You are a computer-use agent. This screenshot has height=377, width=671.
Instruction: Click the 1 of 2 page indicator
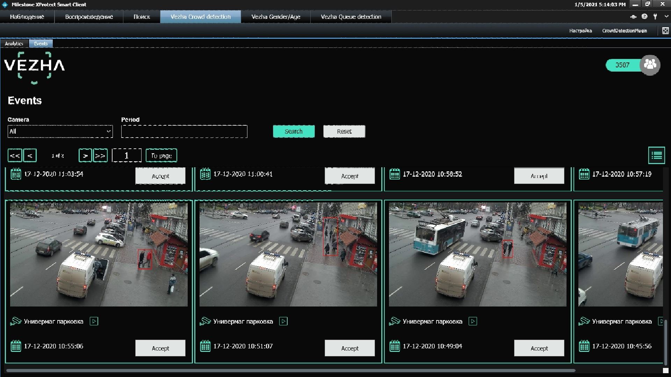(x=58, y=156)
